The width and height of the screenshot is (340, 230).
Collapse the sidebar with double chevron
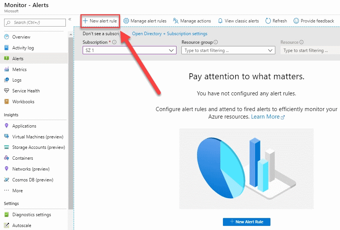(70, 19)
